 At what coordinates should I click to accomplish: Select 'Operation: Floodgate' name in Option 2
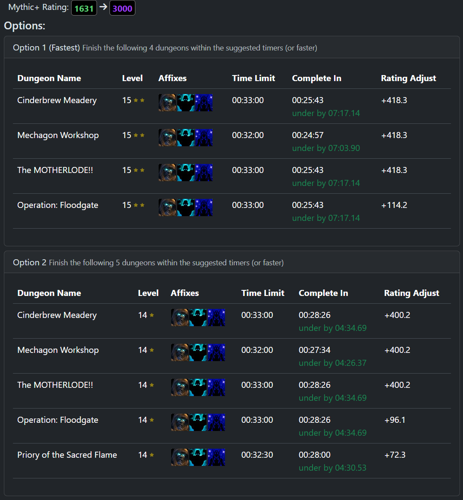point(58,420)
